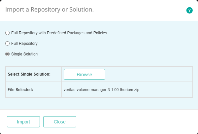Select the Single Solution radio button
Image resolution: width=198 pixels, height=134 pixels.
(x=8, y=54)
